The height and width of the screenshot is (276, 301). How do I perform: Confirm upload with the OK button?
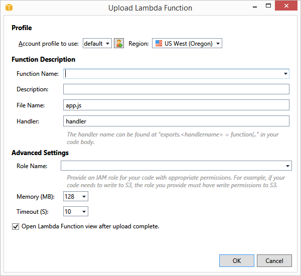[x=237, y=260]
